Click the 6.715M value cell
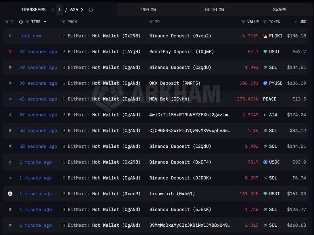The height and width of the screenshot is (235, 314). coord(250,36)
